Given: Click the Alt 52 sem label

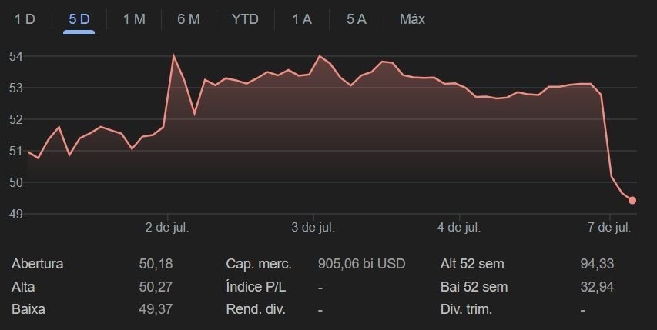Looking at the screenshot, I should coord(472,264).
